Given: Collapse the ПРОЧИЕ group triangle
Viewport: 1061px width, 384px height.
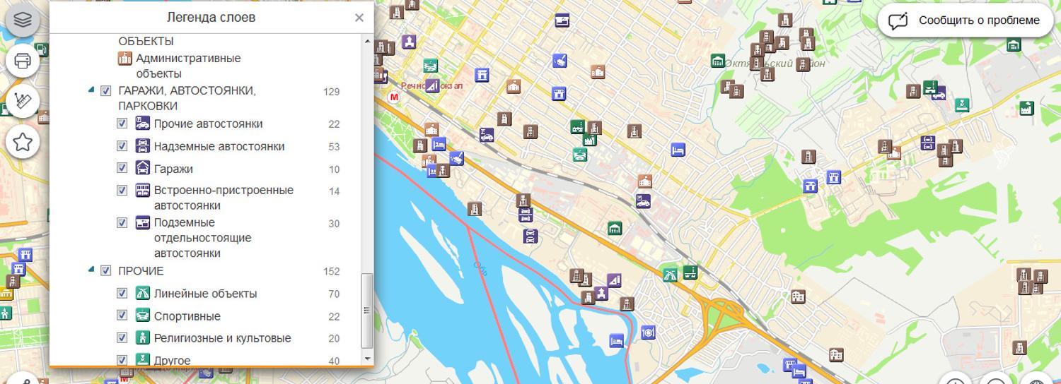Looking at the screenshot, I should (x=91, y=270).
